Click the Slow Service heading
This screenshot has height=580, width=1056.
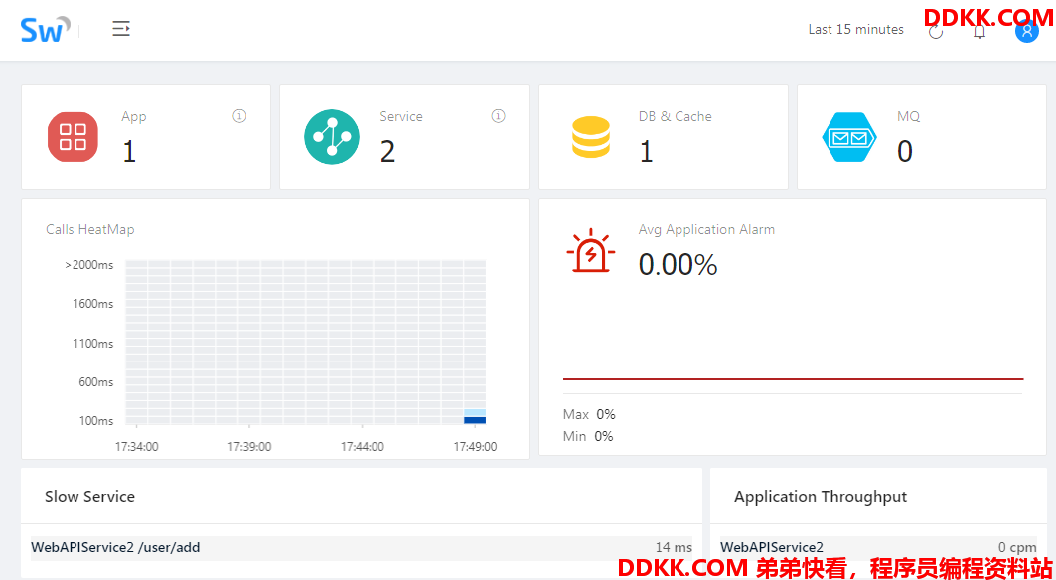click(x=89, y=497)
